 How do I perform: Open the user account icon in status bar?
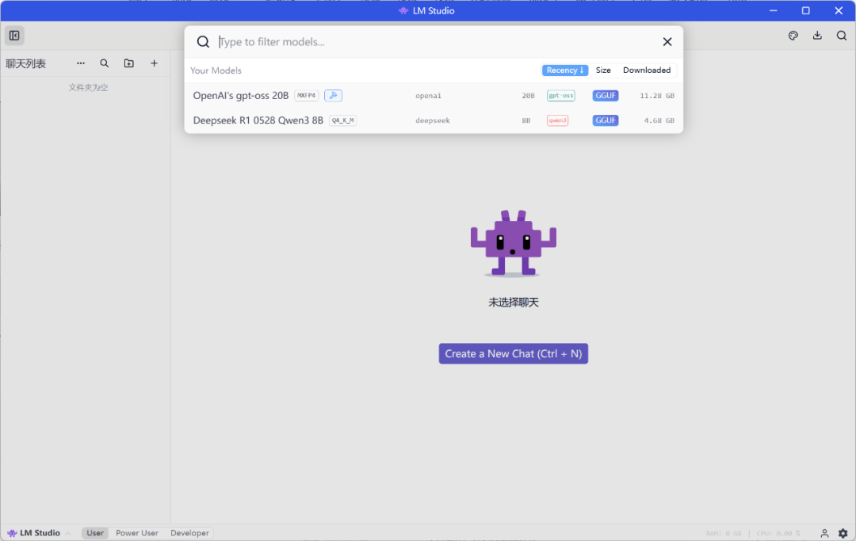[x=824, y=533]
